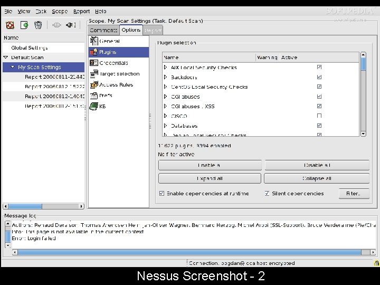Click the padlock icon in status bar
The height and width of the screenshot is (285, 380).
coord(376,263)
